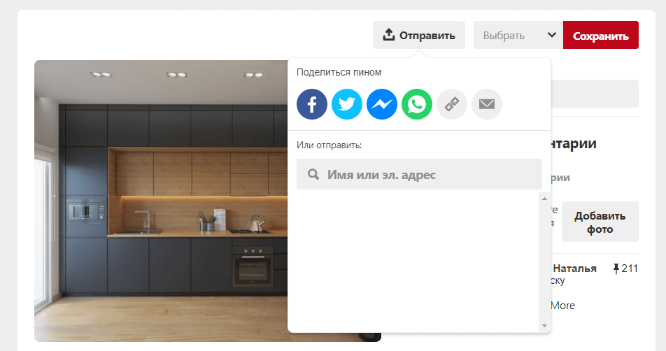Switch to the comments tab heading
Image resolution: width=666 pixels, height=351 pixels.
(574, 144)
